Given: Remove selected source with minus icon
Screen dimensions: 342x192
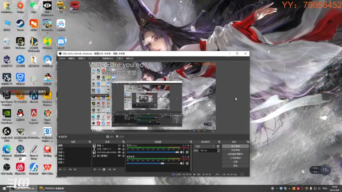Looking at the screenshot, I should (x=99, y=169).
